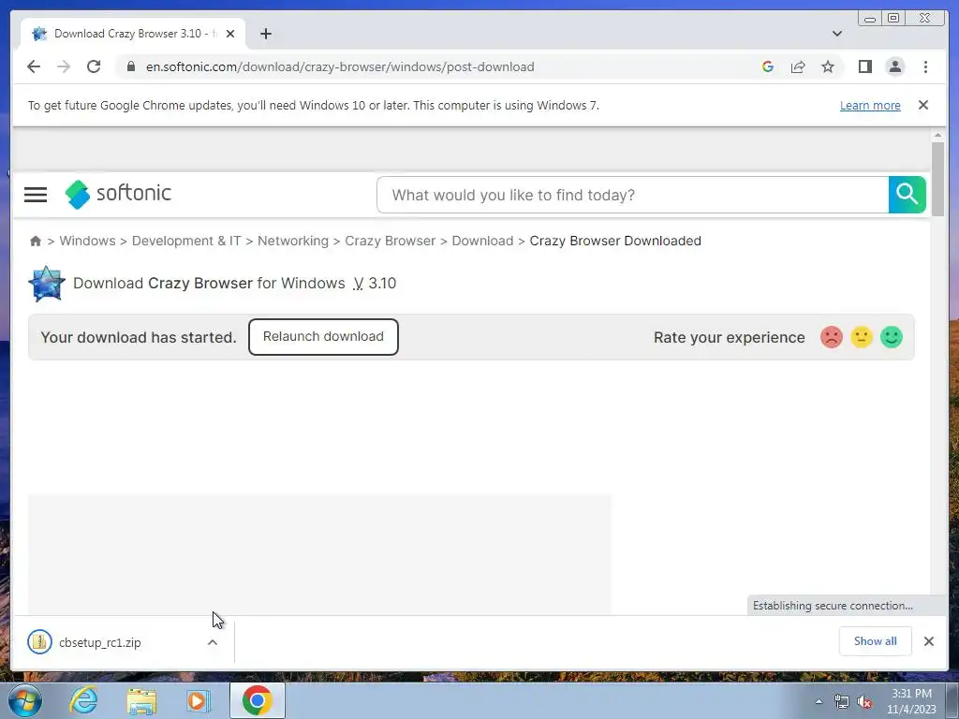The height and width of the screenshot is (719, 959).
Task: Click muted volume tray icon
Action: click(864, 702)
